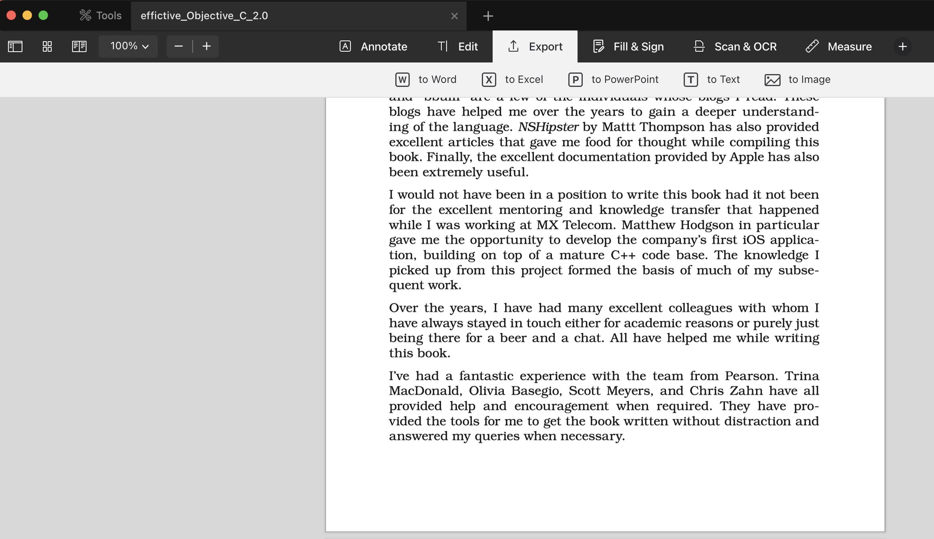Click the text 'answered my queries when necessary.'
934x539 pixels.
pos(507,436)
